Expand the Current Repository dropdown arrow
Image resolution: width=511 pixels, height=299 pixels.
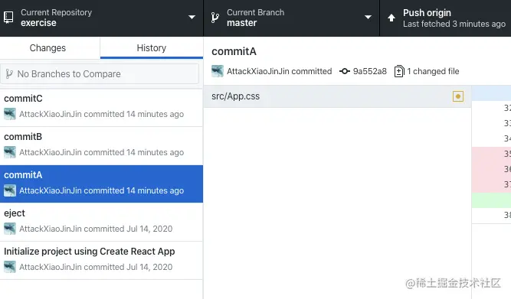192,18
